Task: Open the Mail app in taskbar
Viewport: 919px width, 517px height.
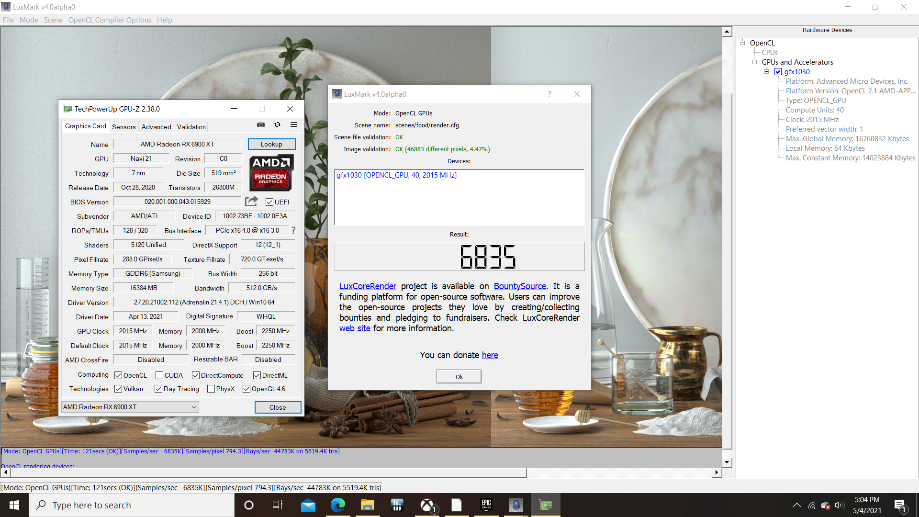Action: (x=308, y=505)
